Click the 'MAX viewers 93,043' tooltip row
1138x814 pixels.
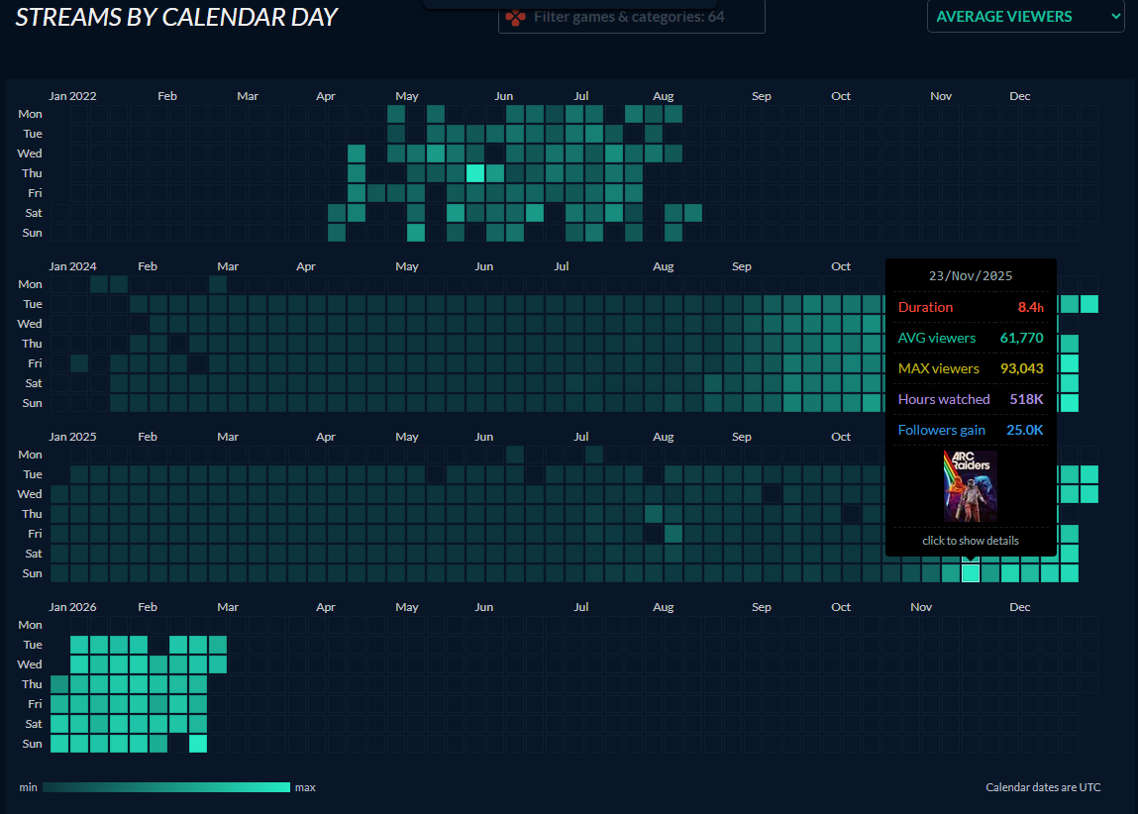coord(971,368)
